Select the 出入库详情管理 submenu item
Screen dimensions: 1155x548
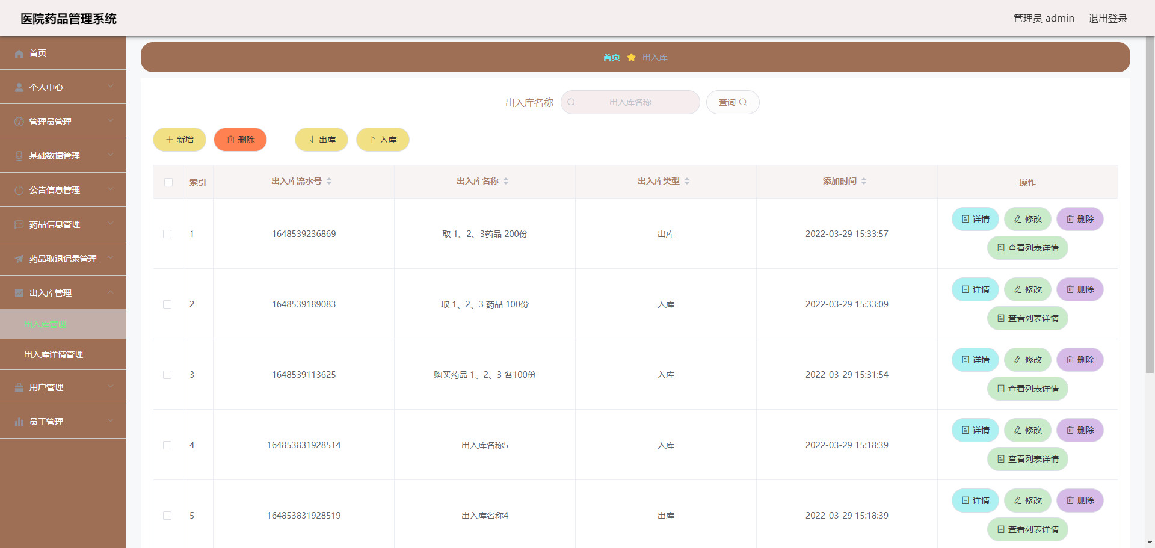coord(63,354)
